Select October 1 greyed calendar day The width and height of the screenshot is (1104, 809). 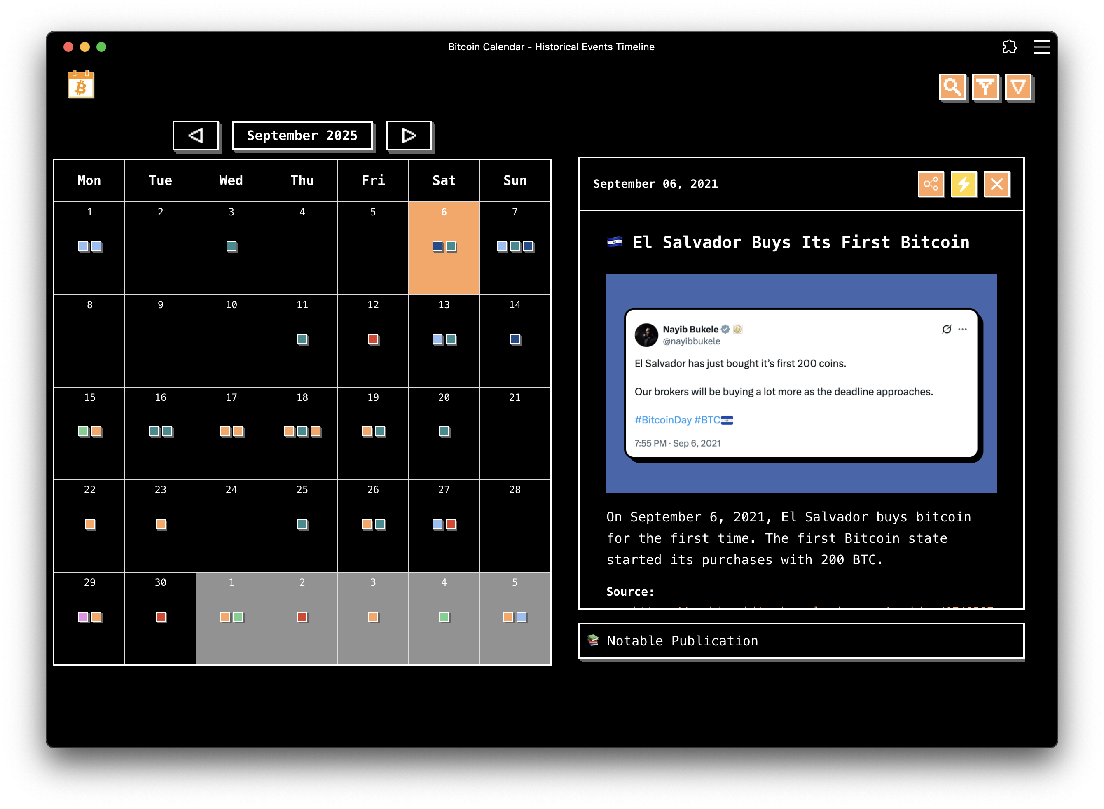231,619
